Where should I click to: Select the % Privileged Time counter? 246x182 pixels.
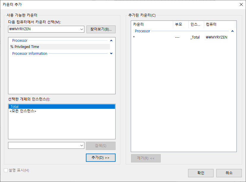pos(60,47)
